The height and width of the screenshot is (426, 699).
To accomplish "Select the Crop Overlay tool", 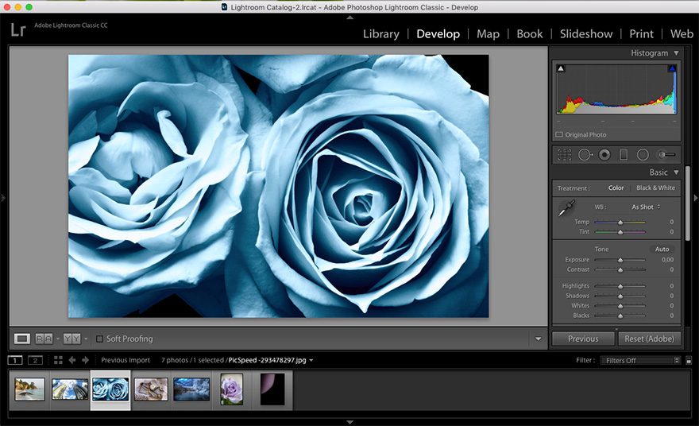I will (565, 155).
